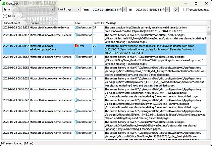
Task: Sort by Event ID column header
Action: click(x=99, y=23)
